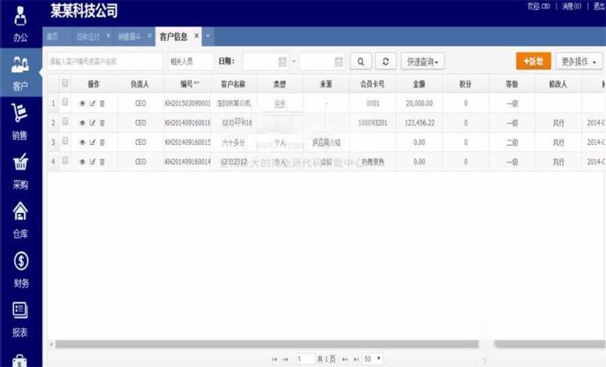The width and height of the screenshot is (606, 367).
Task: Focus the start date input field
Action: point(265,61)
